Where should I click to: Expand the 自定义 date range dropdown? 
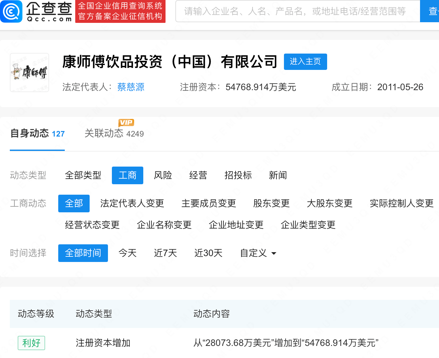point(258,253)
